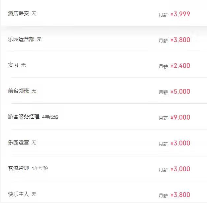Choose the 客流管理 job listing
The width and height of the screenshot is (207, 203).
coord(18,169)
